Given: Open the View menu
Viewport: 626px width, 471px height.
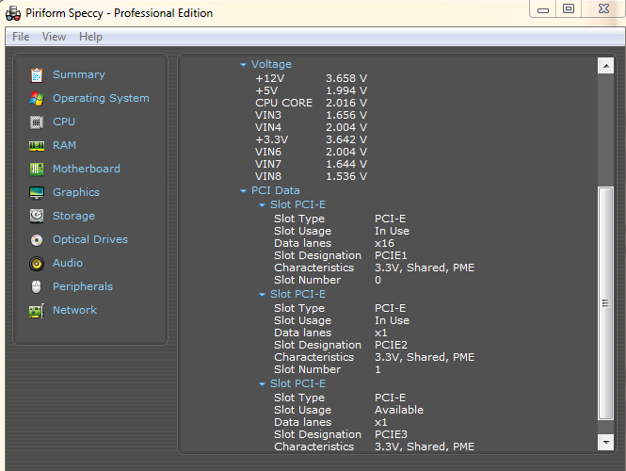Looking at the screenshot, I should (54, 37).
